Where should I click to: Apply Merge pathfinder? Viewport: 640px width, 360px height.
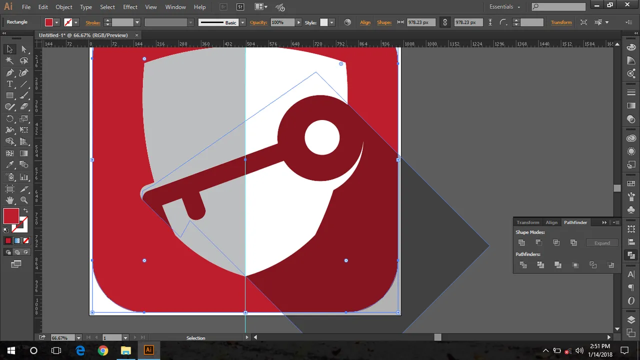click(558, 265)
